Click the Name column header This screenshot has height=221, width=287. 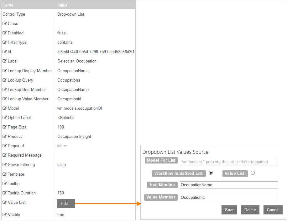[x=27, y=5]
